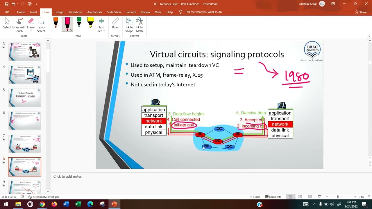Switch to Slide Sorter view
The width and height of the screenshot is (372, 209).
click(300, 197)
